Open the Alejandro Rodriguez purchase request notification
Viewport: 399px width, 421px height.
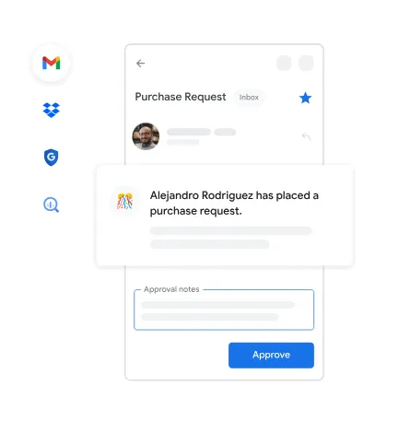225,216
